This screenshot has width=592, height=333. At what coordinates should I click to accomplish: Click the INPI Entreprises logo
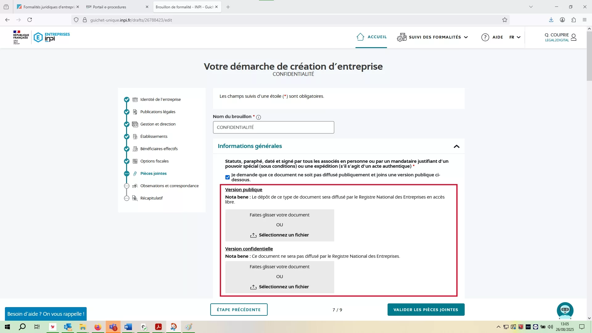[x=51, y=37]
